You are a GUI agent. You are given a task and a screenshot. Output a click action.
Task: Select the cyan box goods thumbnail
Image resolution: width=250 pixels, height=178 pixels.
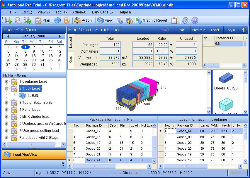(x=226, y=104)
